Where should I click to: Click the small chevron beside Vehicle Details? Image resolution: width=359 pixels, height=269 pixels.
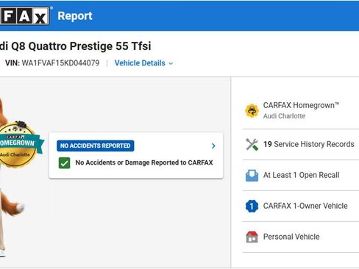click(171, 63)
